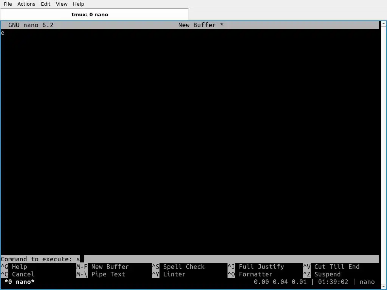Screen dimensions: 387x290
Task: Click the '*0 nano*' tmux window label
Action: click(20, 282)
